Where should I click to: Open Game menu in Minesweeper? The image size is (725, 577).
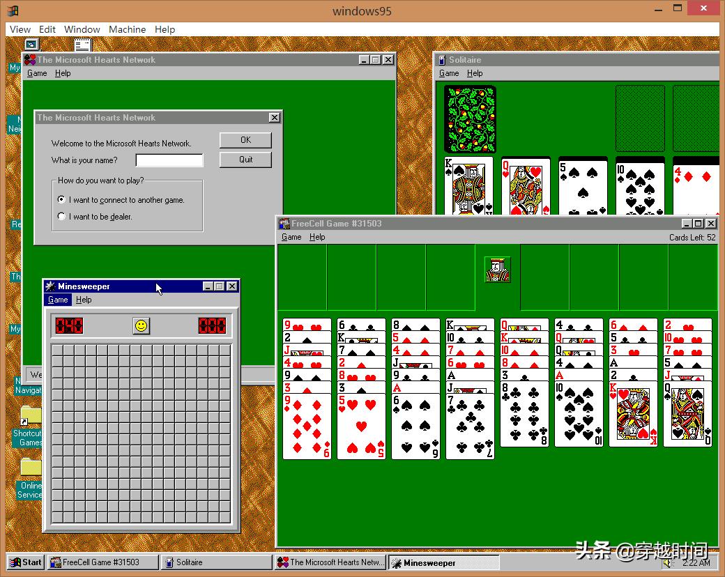click(x=58, y=300)
